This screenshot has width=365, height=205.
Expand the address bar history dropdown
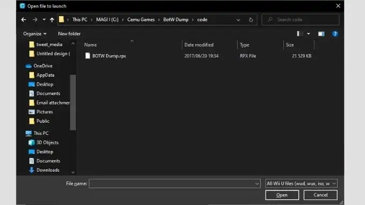(238, 20)
